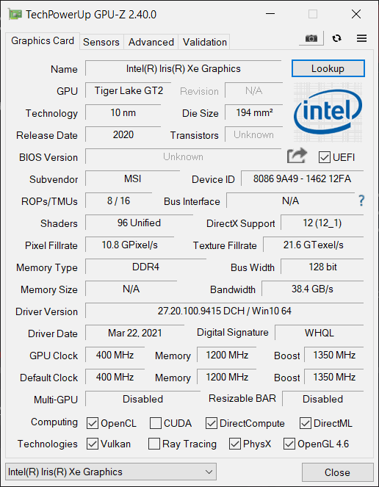
Task: Minimize the GPU-Z window
Action: (270, 14)
